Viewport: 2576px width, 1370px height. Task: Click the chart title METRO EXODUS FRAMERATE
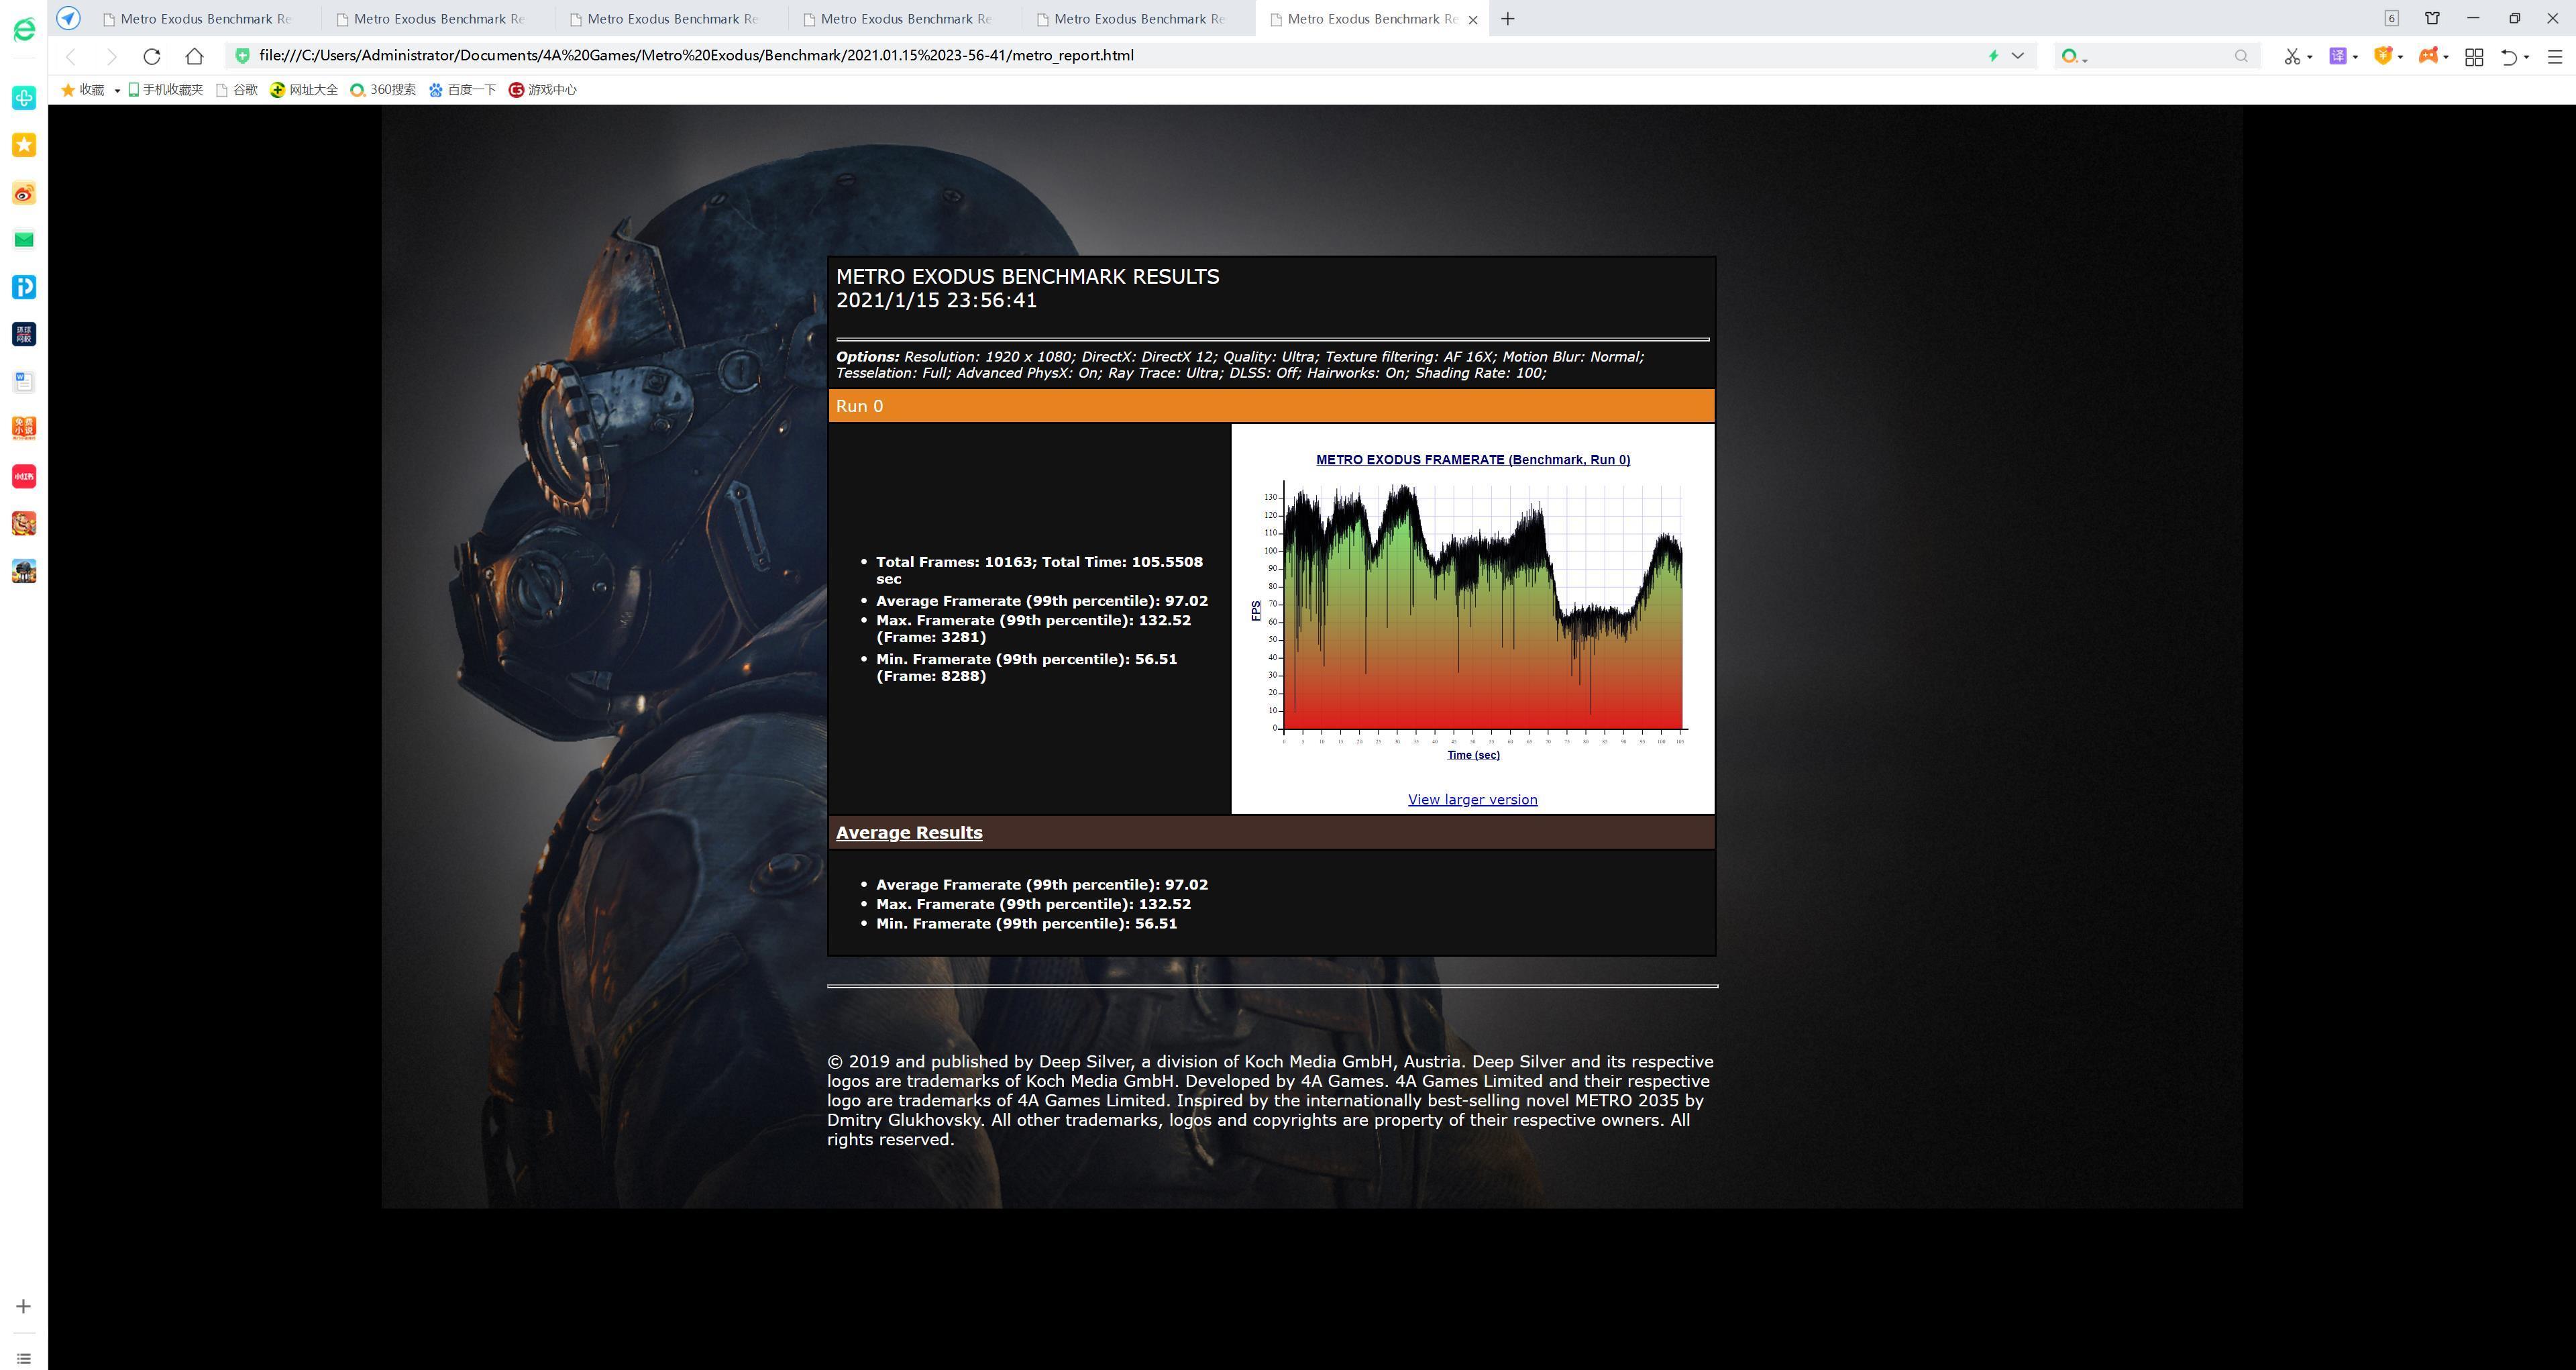tap(1473, 460)
